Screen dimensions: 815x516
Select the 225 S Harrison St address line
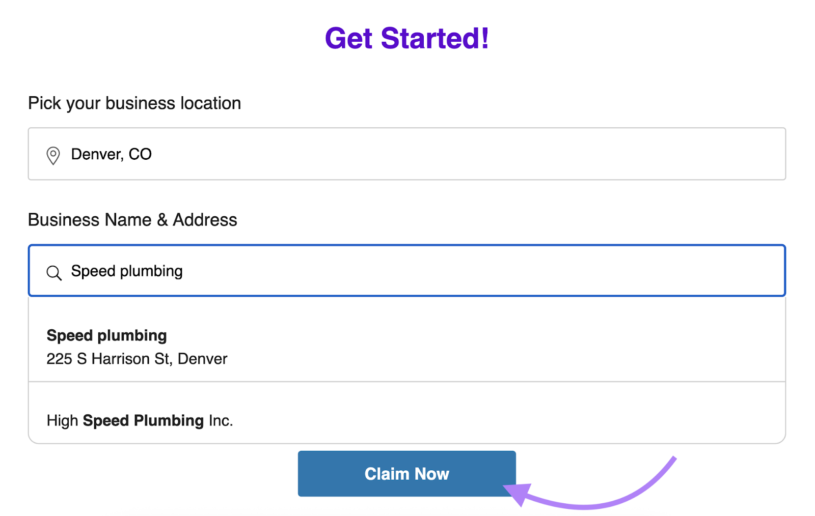point(137,359)
